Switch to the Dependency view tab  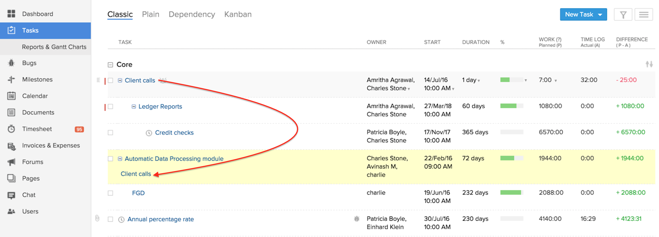192,14
